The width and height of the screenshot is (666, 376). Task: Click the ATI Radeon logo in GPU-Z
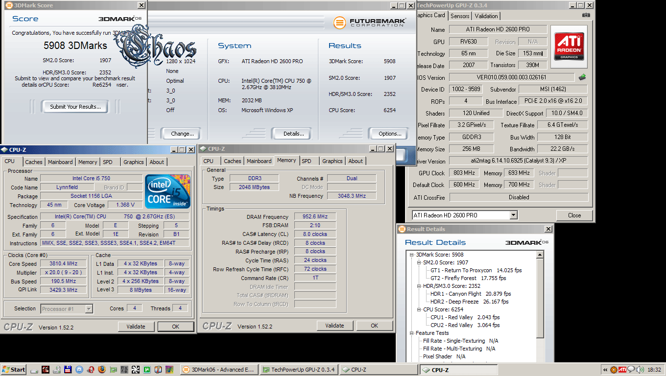pyautogui.click(x=569, y=46)
